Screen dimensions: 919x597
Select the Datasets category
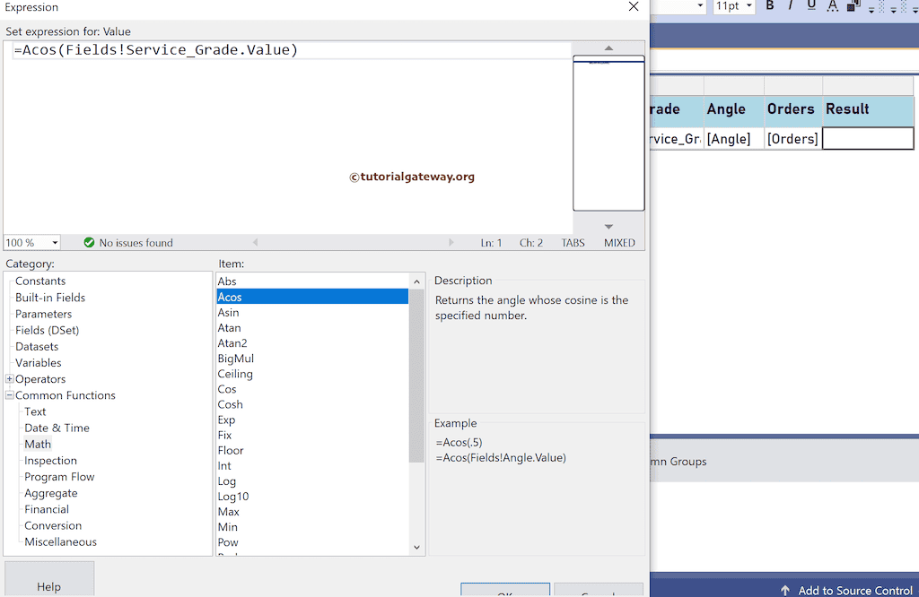tap(37, 347)
